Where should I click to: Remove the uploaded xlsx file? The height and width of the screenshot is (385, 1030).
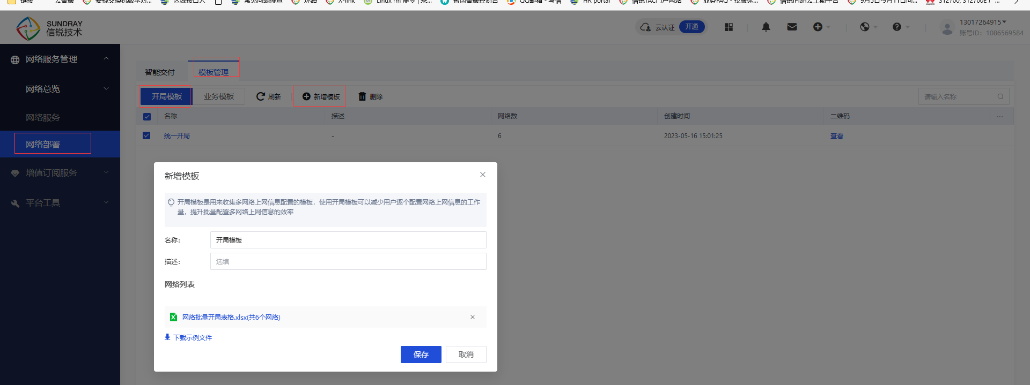tap(472, 317)
